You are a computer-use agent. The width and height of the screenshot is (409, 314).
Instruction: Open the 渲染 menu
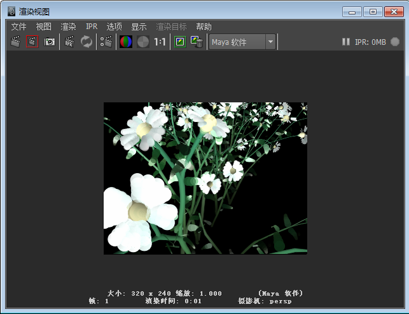coord(68,27)
